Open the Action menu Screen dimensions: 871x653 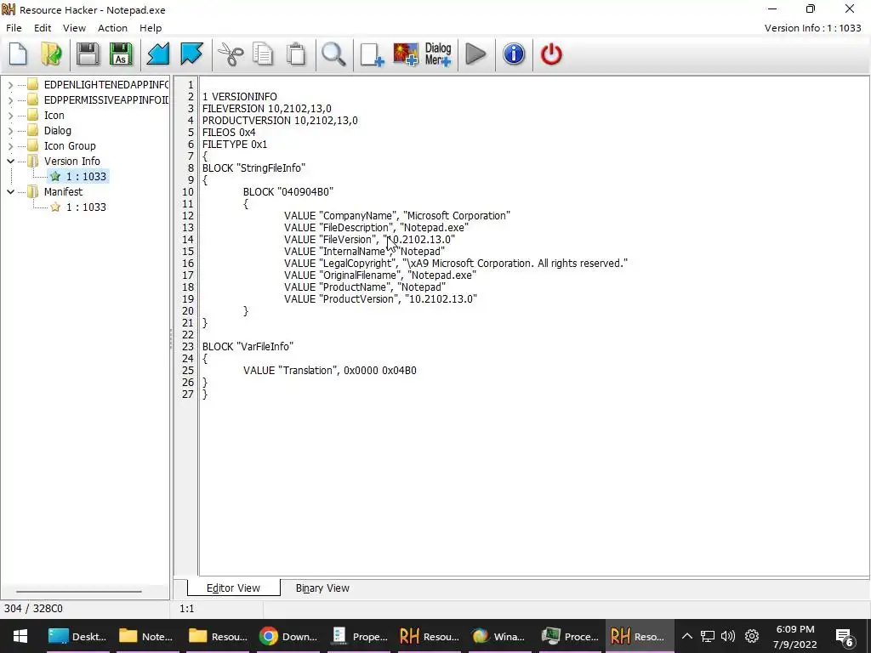[112, 28]
